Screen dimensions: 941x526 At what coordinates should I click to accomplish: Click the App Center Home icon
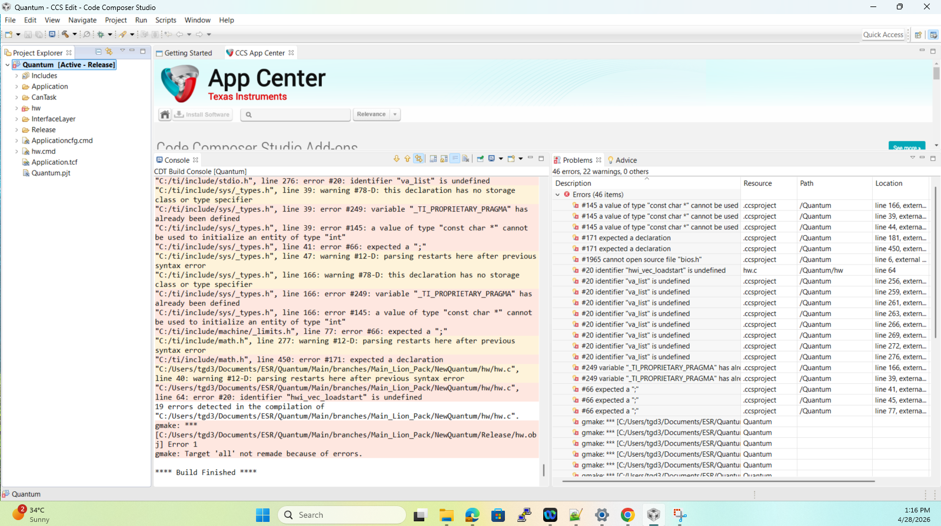point(165,115)
